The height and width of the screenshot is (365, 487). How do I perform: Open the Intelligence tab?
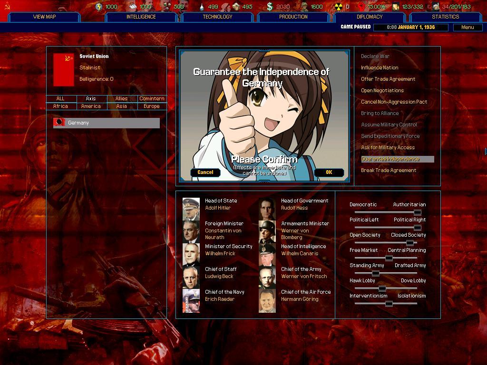click(141, 17)
